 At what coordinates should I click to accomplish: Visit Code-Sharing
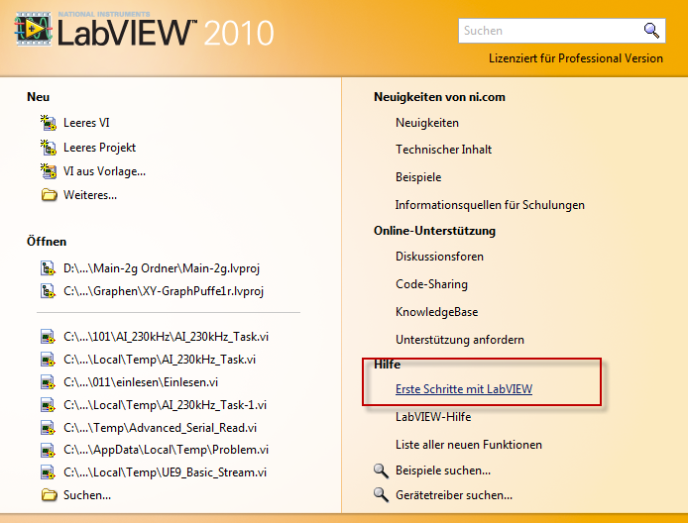(x=431, y=284)
